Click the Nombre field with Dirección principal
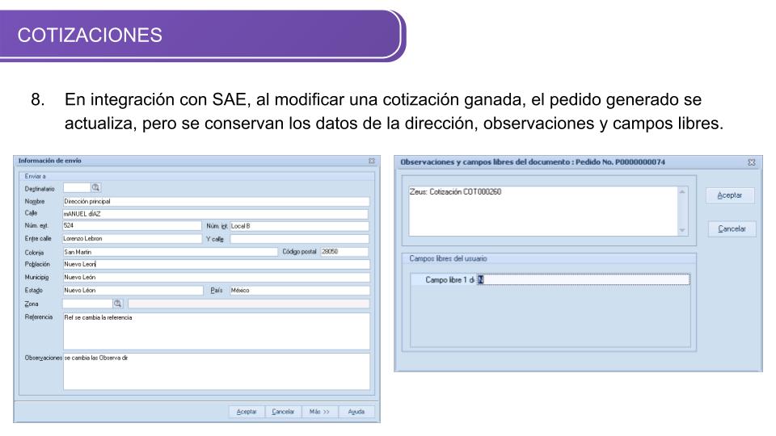Viewport: 776px width, 436px height. 216,201
